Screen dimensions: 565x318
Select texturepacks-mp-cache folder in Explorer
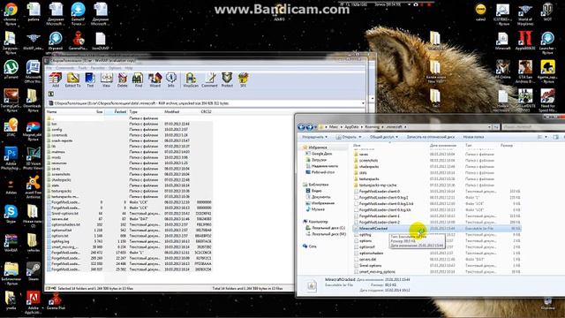click(x=378, y=185)
